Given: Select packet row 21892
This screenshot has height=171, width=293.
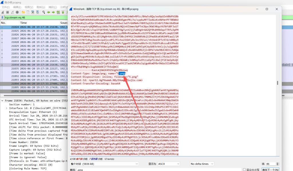Looking at the screenshot, I should tap(34, 76).
